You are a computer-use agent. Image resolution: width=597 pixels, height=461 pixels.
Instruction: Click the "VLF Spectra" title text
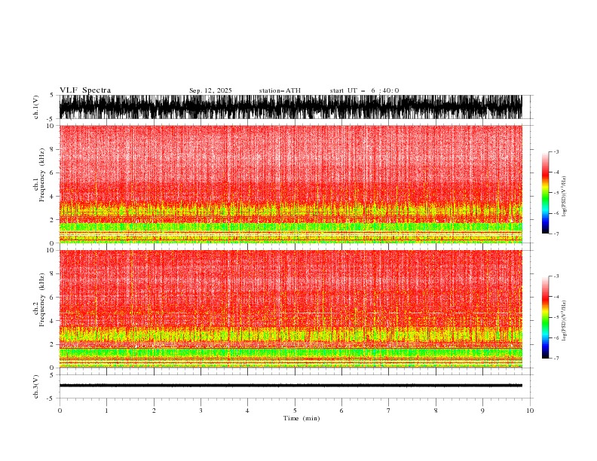(85, 90)
